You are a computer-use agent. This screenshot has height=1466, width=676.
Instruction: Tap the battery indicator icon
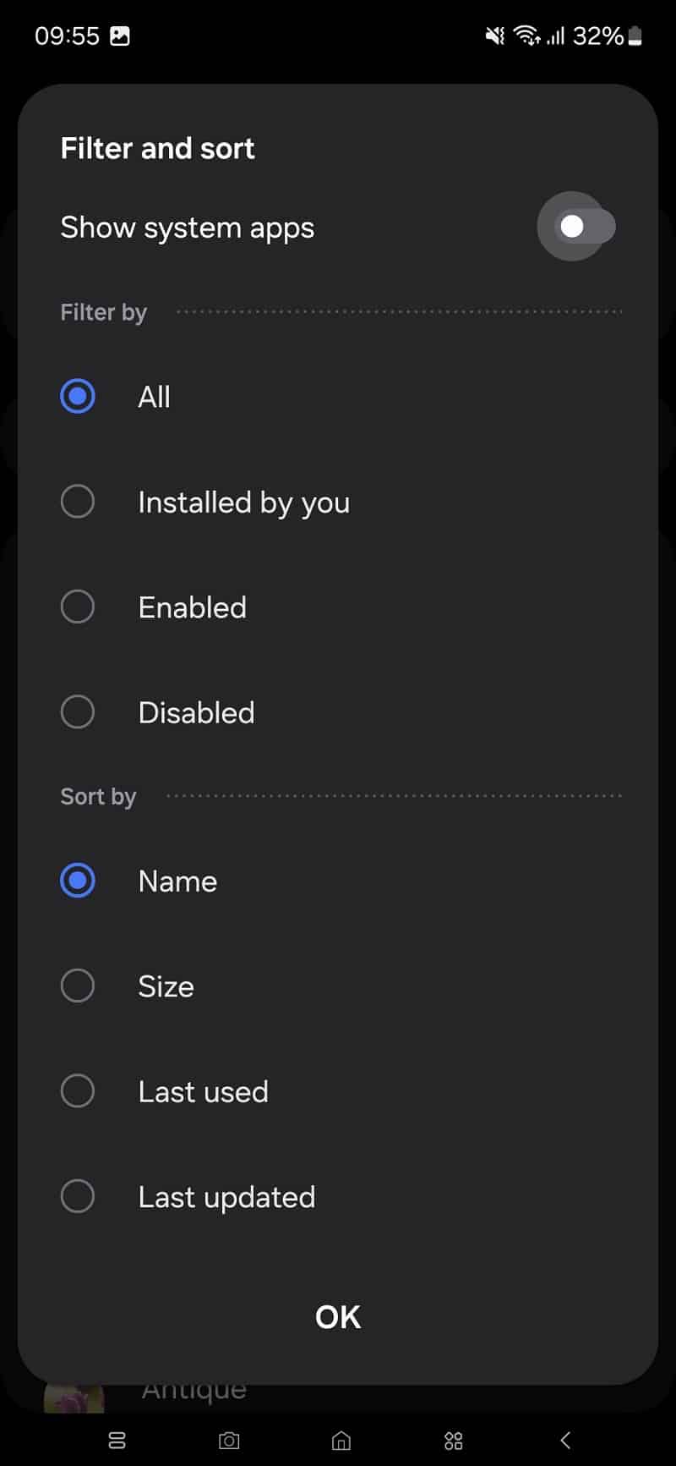pyautogui.click(x=635, y=36)
